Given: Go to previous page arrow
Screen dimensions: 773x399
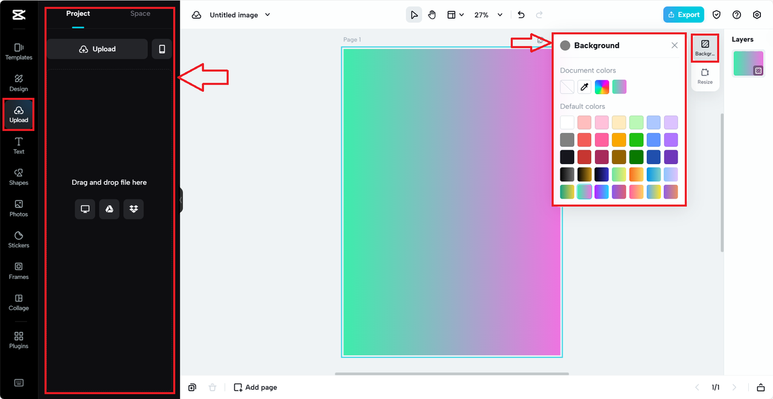Looking at the screenshot, I should click(x=697, y=388).
